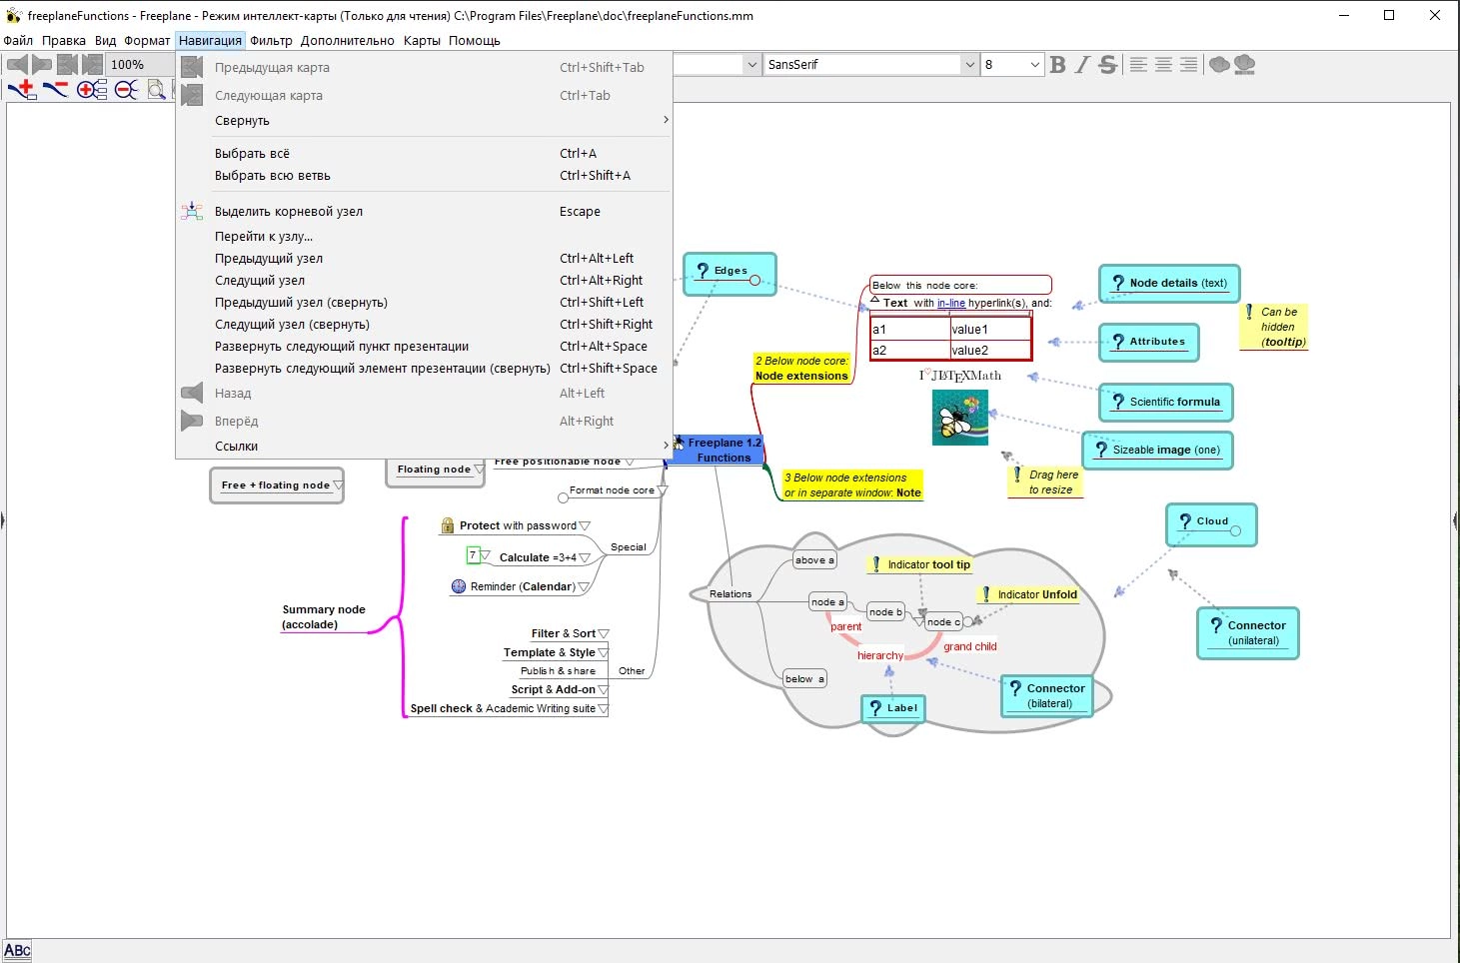The width and height of the screenshot is (1460, 963).
Task: Click the remove node icon with minus
Action: pos(55,90)
